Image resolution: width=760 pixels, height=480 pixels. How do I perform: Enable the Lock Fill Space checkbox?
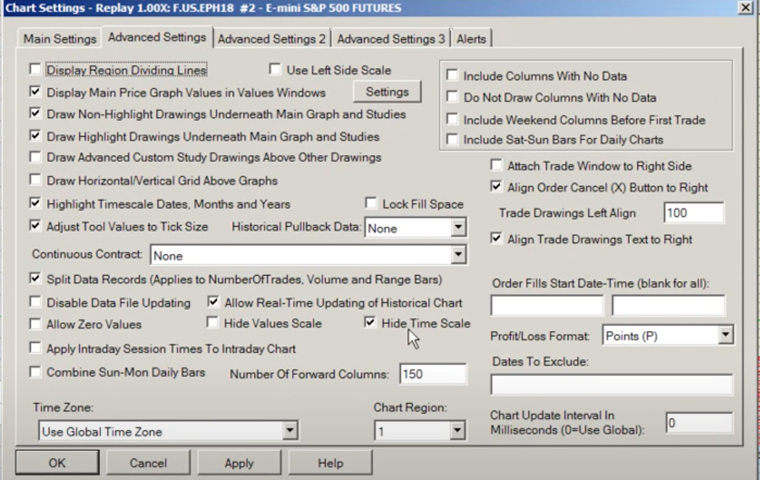371,203
